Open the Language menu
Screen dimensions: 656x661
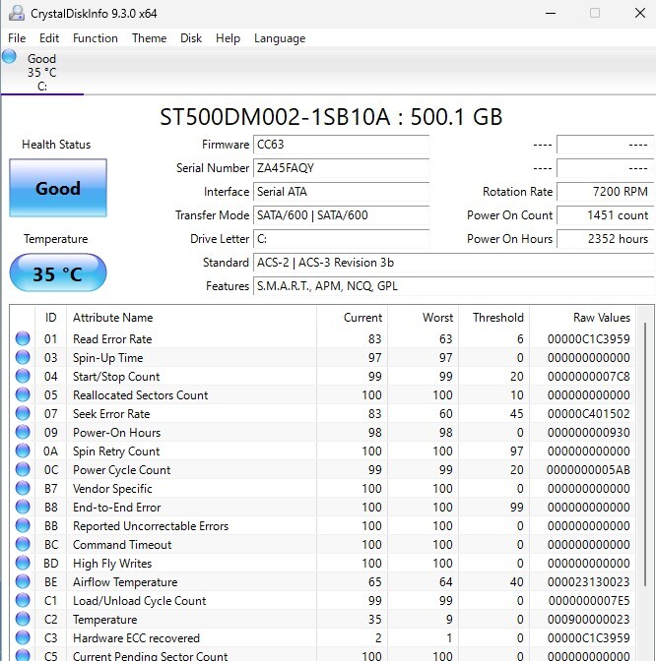[280, 38]
